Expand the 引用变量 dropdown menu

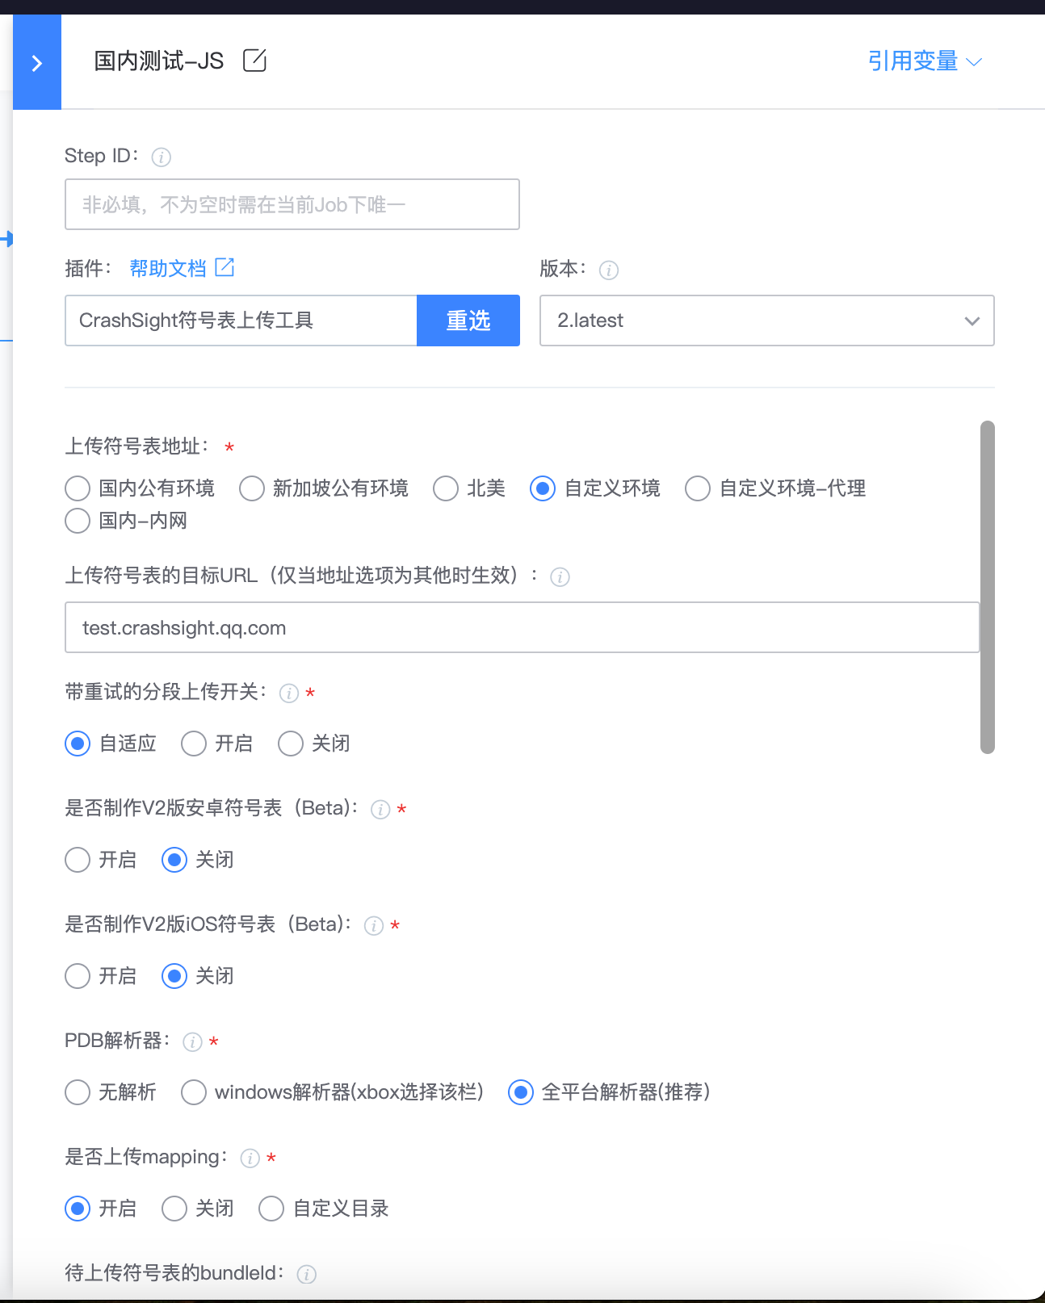(925, 61)
